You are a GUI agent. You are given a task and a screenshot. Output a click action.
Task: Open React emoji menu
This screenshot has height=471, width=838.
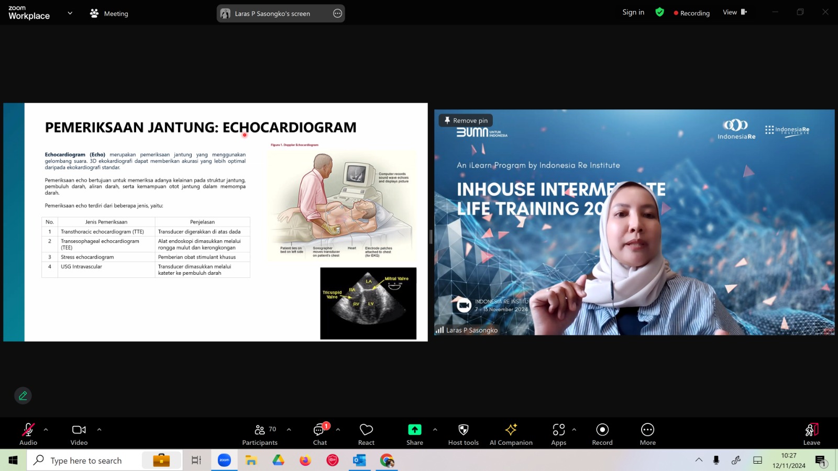click(x=366, y=434)
